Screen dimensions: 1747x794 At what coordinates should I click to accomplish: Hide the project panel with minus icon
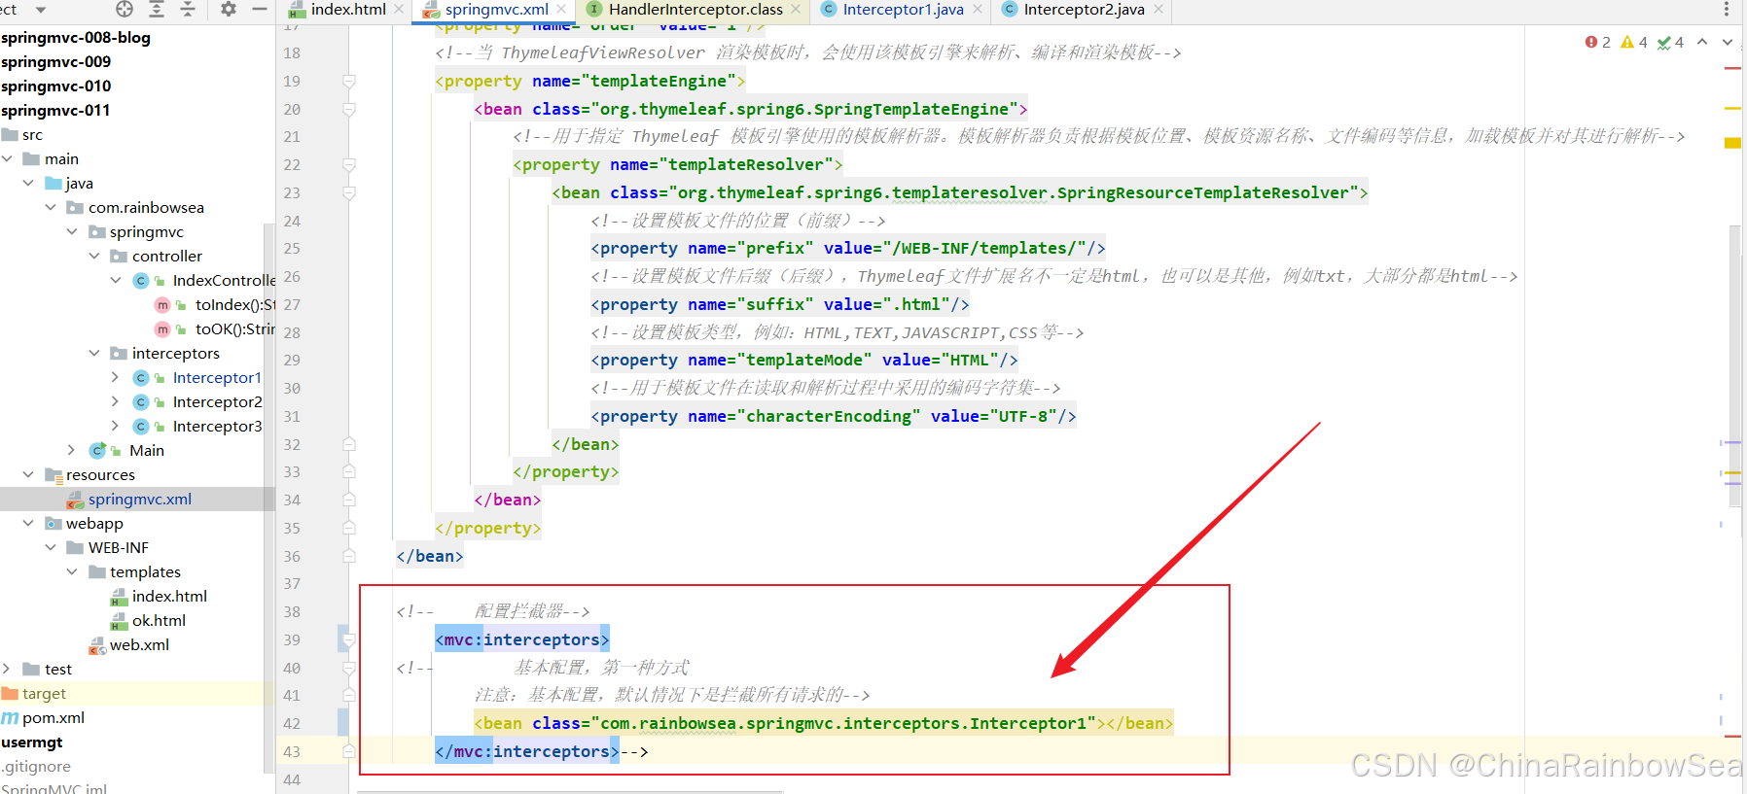[260, 9]
